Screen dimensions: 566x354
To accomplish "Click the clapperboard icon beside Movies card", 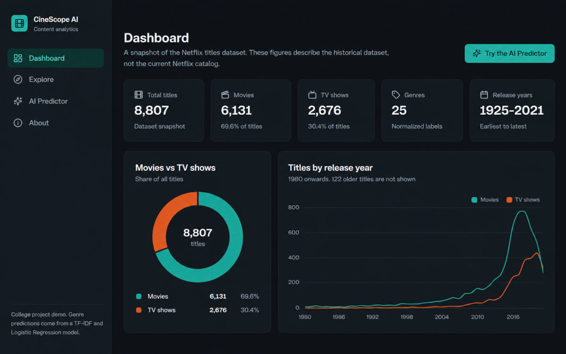I will [x=225, y=95].
